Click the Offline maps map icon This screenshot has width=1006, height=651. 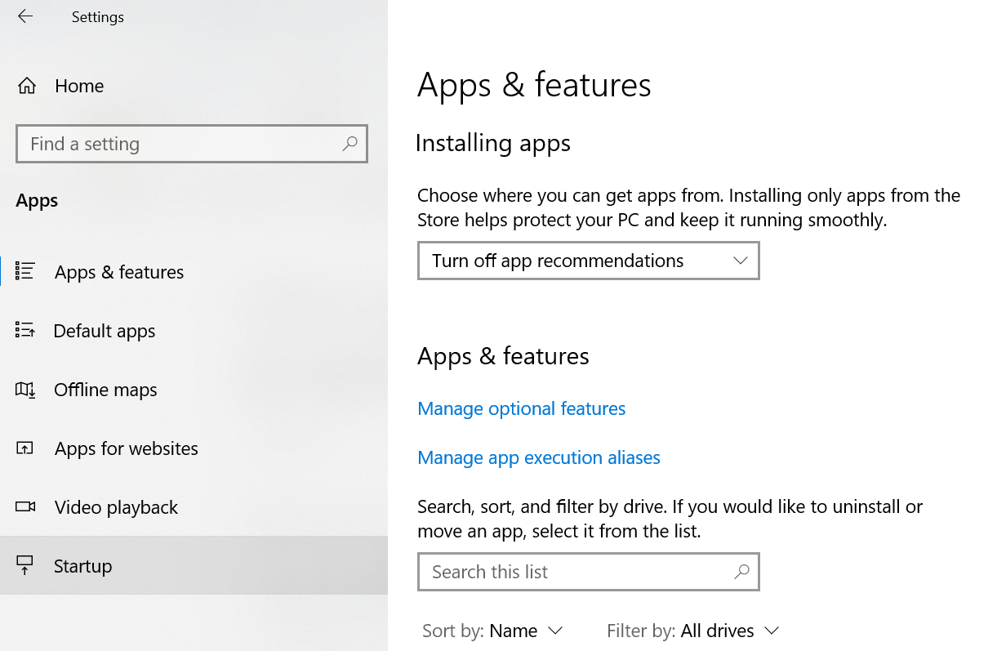click(x=25, y=390)
